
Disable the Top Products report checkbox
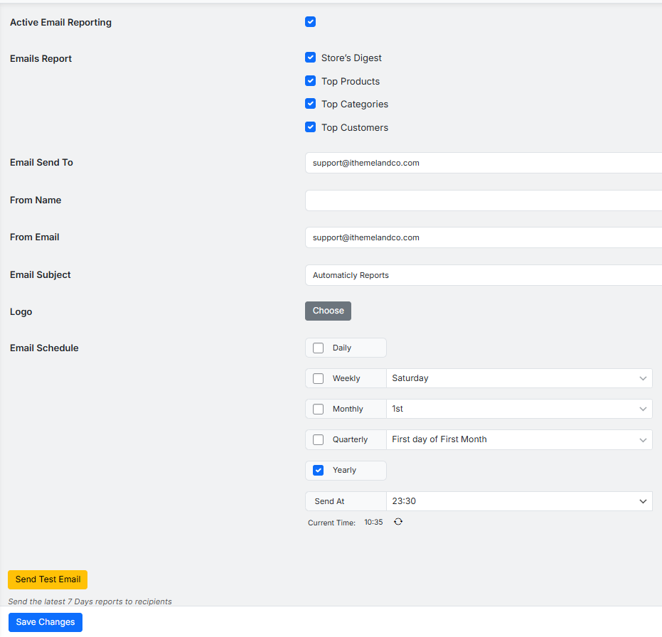point(310,81)
